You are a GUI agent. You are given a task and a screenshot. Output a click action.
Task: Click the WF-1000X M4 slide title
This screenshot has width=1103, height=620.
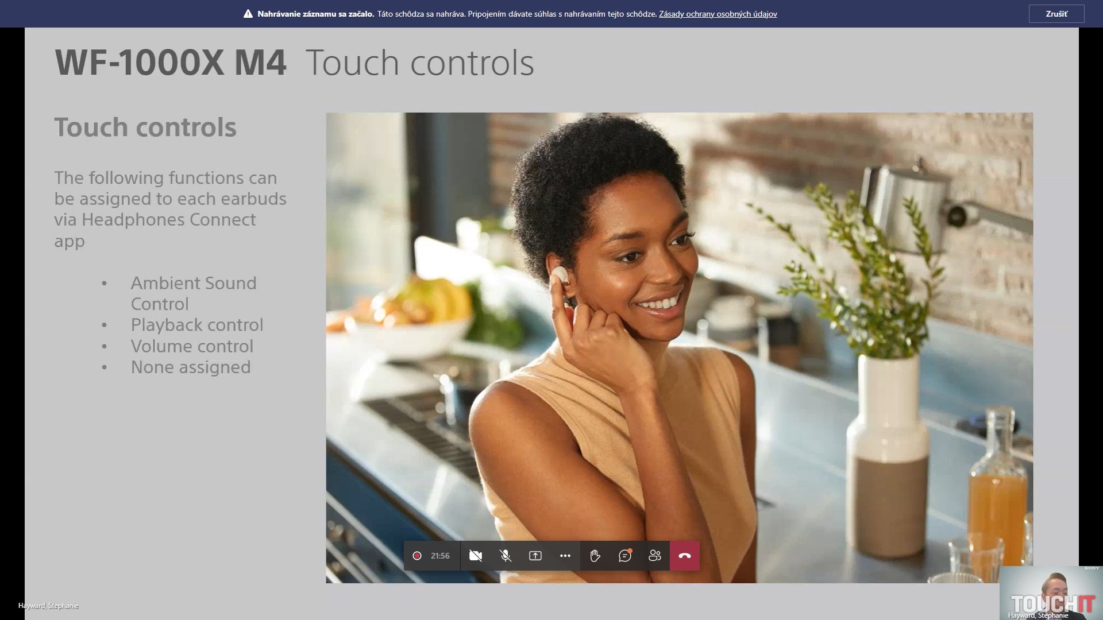click(x=171, y=63)
